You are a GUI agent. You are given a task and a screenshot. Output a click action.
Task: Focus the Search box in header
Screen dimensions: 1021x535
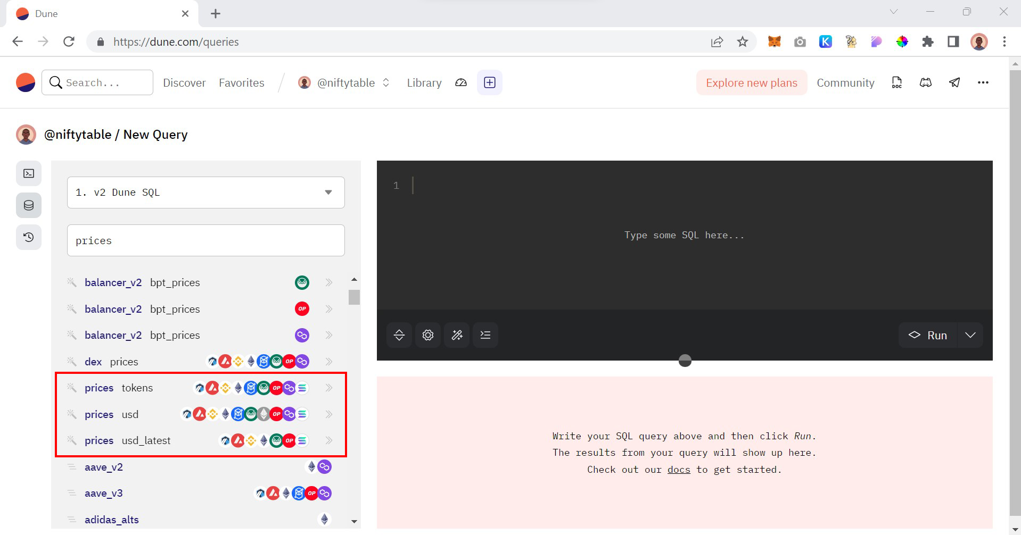click(x=97, y=82)
